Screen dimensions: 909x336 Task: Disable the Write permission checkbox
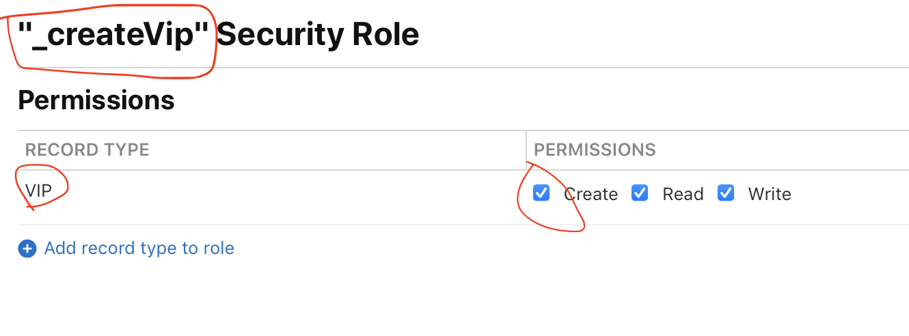726,193
